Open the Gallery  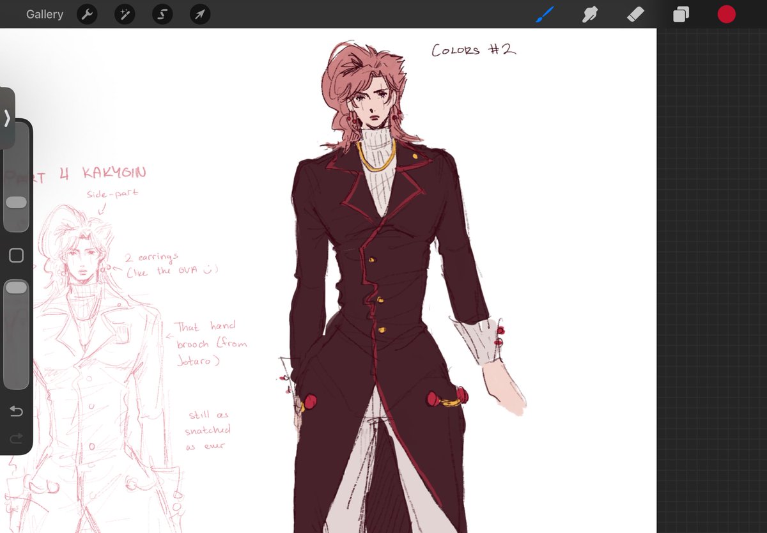[x=45, y=14]
